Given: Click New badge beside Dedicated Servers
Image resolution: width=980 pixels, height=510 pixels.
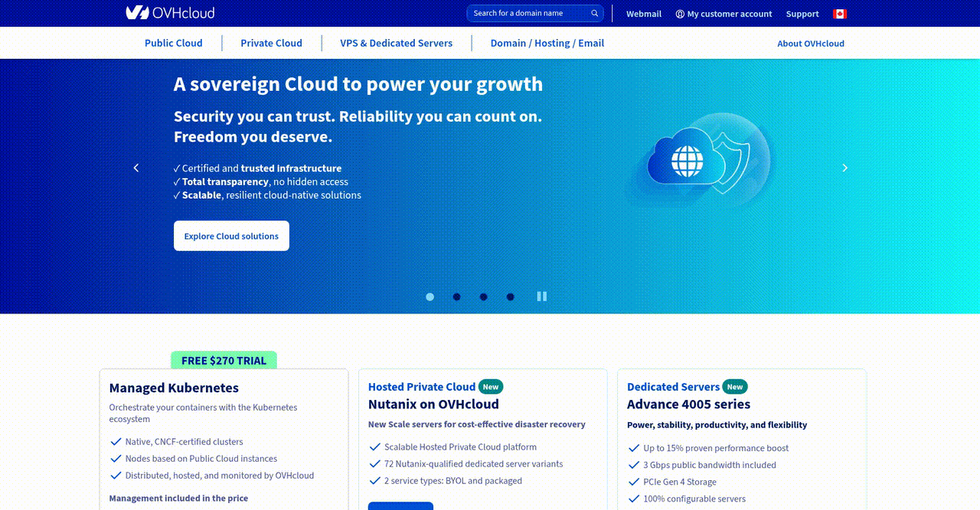Looking at the screenshot, I should pyautogui.click(x=735, y=387).
